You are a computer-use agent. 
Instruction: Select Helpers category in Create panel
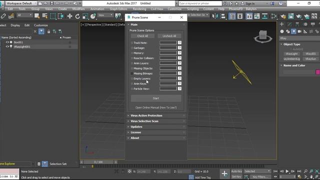pos(305,31)
